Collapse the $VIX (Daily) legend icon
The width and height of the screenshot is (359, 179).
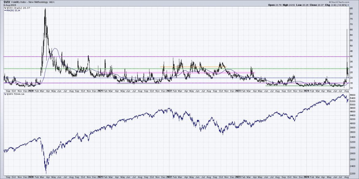[x=5, y=8]
